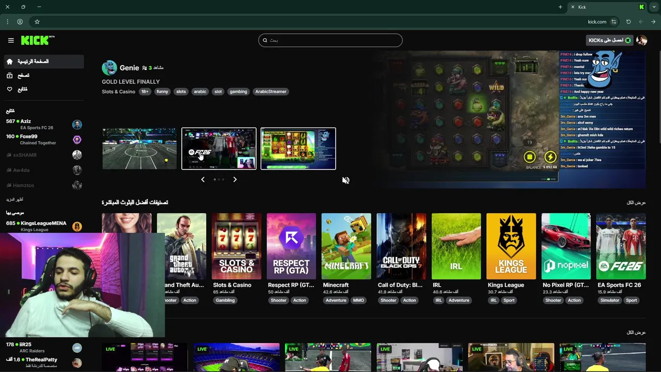This screenshot has height=372, width=661.
Task: Open browser three-dot menu
Action: pyautogui.click(x=7, y=22)
